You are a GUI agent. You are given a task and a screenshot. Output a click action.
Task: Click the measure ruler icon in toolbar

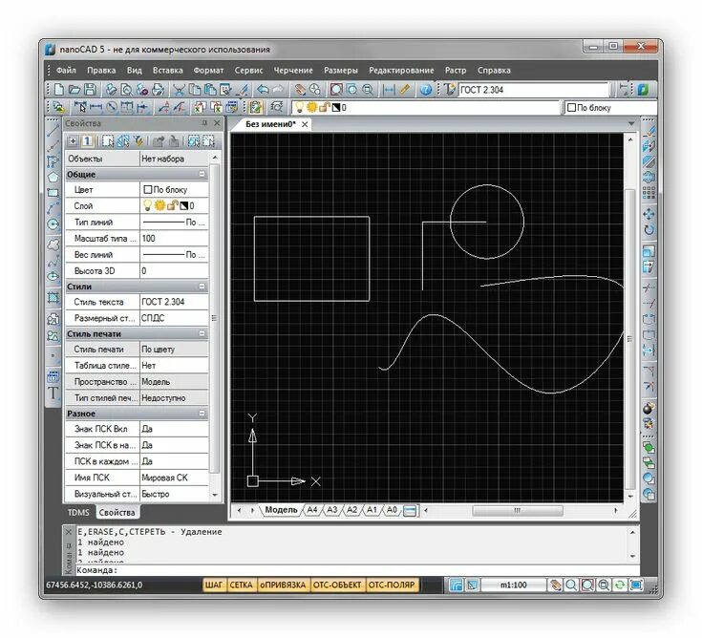(x=405, y=90)
